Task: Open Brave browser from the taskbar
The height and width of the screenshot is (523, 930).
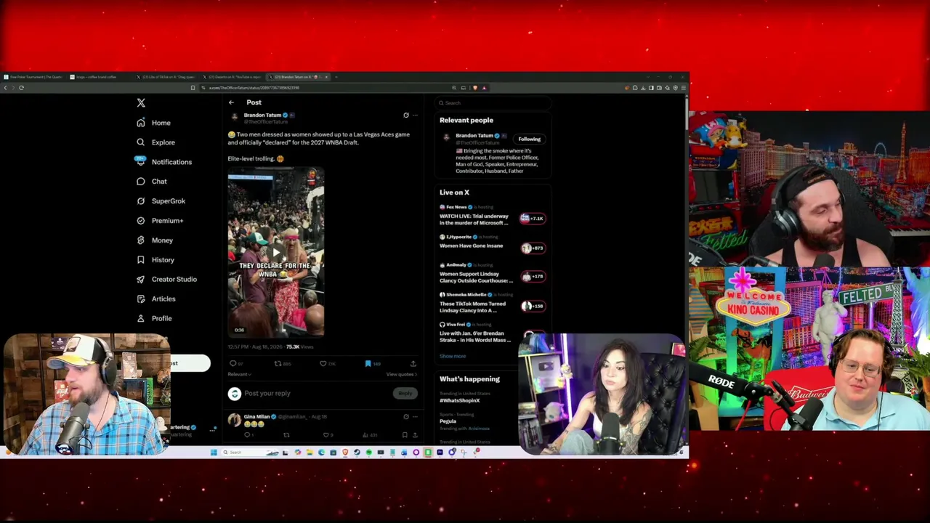Action: coord(345,453)
